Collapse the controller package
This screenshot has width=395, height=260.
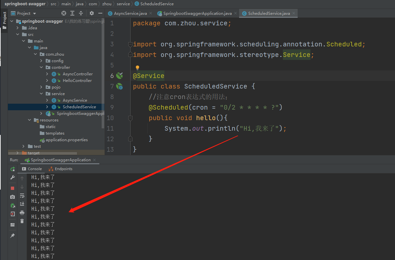[x=42, y=67]
